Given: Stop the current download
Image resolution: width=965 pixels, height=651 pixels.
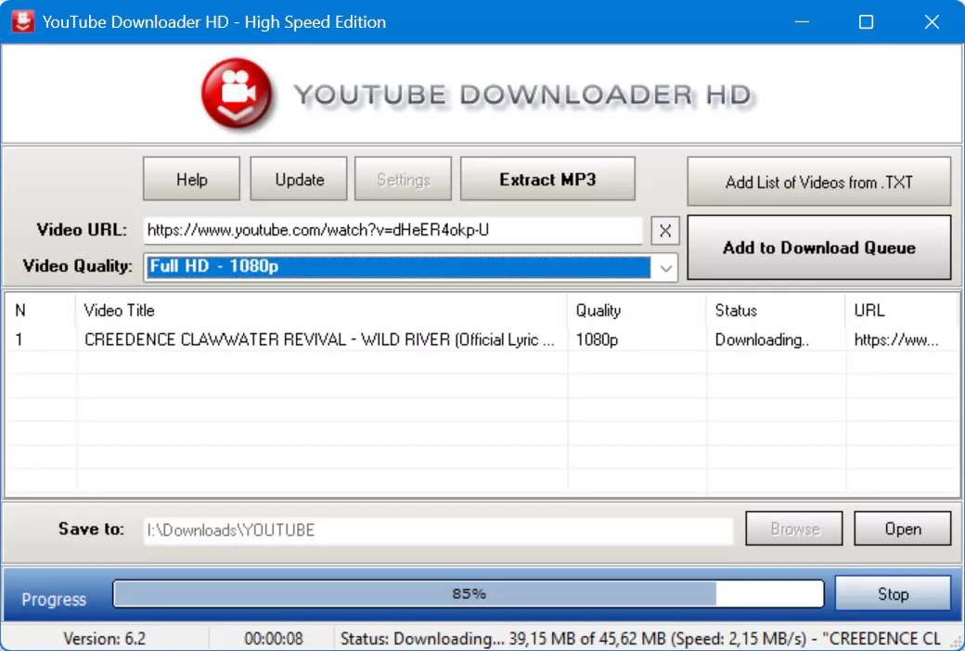Looking at the screenshot, I should click(893, 594).
